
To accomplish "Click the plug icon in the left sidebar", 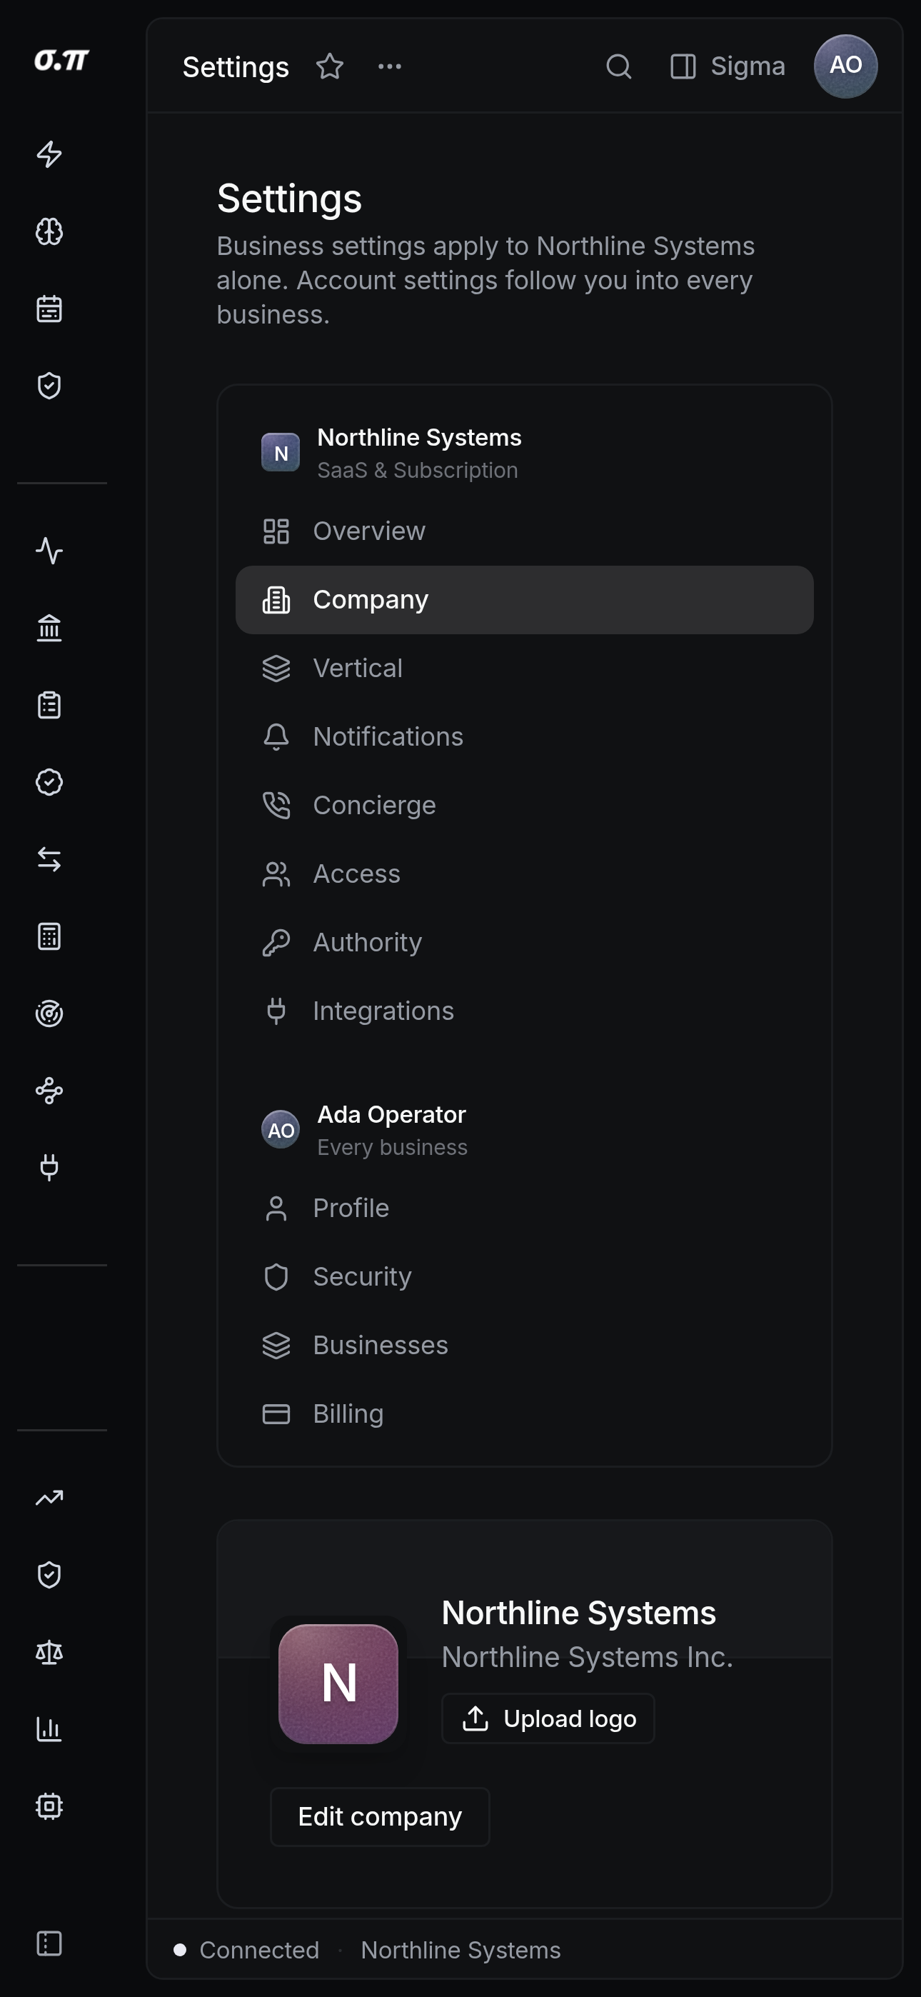I will [x=49, y=1168].
